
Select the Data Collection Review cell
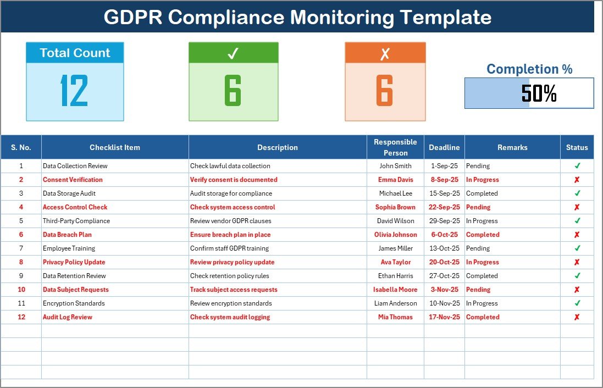tap(115, 166)
